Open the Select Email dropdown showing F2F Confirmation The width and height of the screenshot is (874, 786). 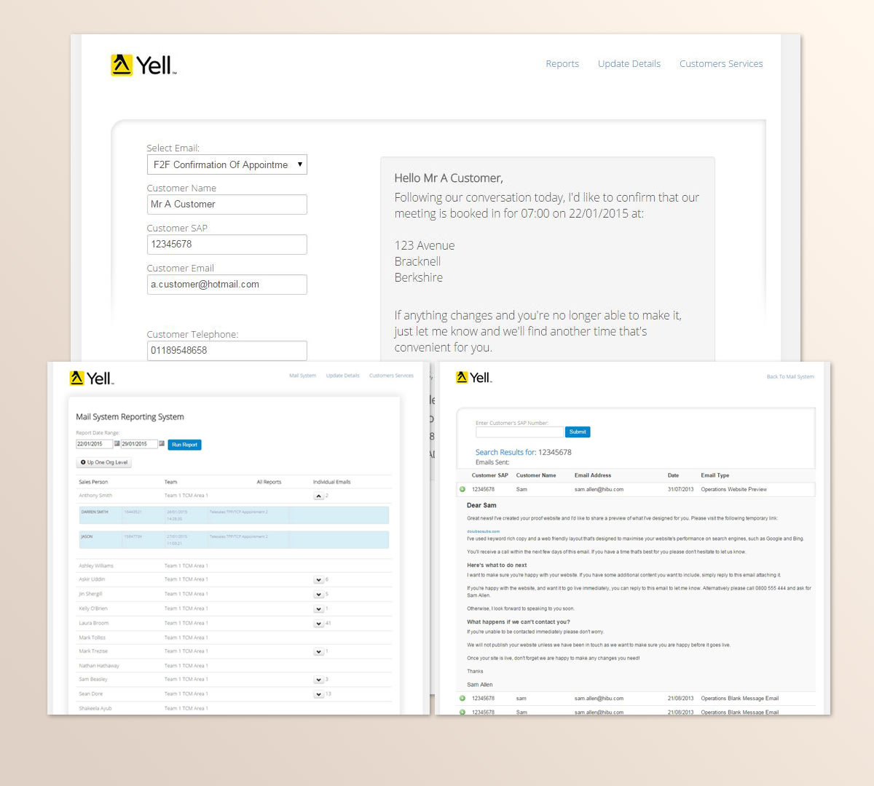pos(227,164)
